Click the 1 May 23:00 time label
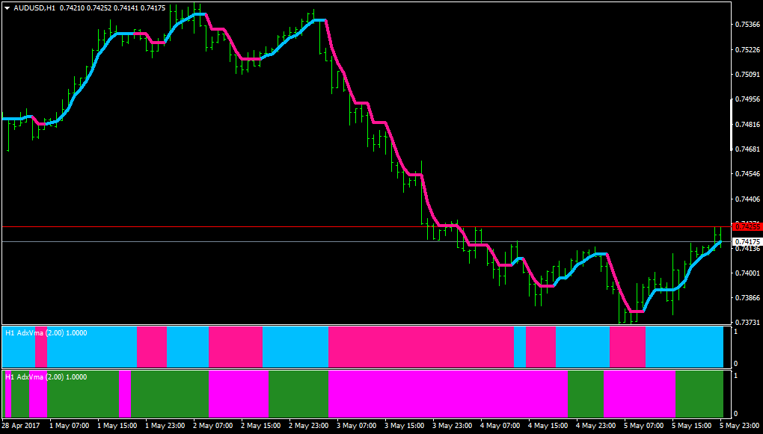The width and height of the screenshot is (763, 434). click(x=165, y=425)
